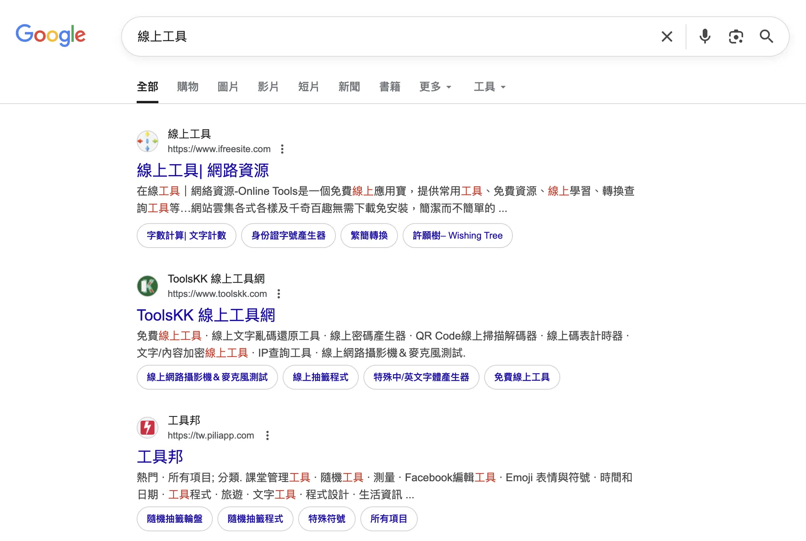806x541 pixels.
Task: Open the three-dot menu next to tw.piliapp.com
Action: [x=267, y=435]
